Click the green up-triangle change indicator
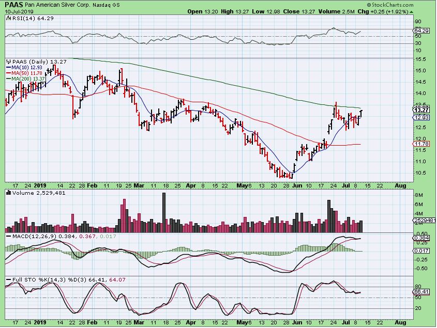Image resolution: width=437 pixels, height=328 pixels. [x=411, y=12]
